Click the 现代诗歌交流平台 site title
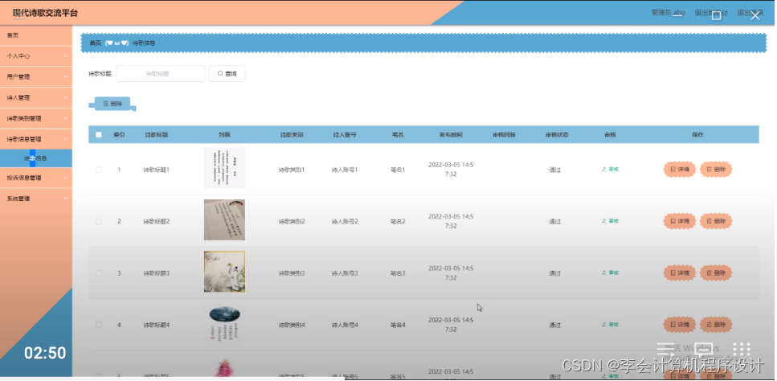Screen dimensions: 777x381 45,14
